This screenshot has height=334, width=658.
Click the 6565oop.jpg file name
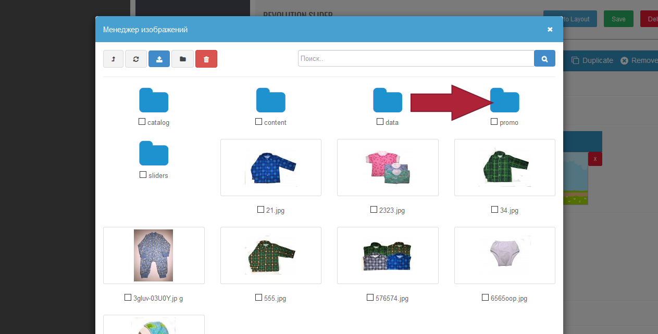click(x=509, y=299)
